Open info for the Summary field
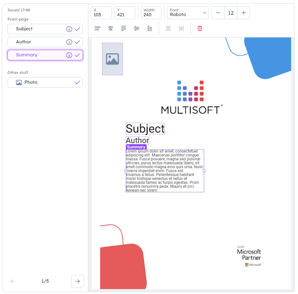Image resolution: width=298 pixels, height=294 pixels. pyautogui.click(x=69, y=55)
